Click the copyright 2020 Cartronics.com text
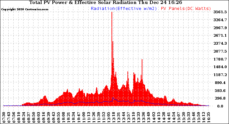 pos(25,9)
